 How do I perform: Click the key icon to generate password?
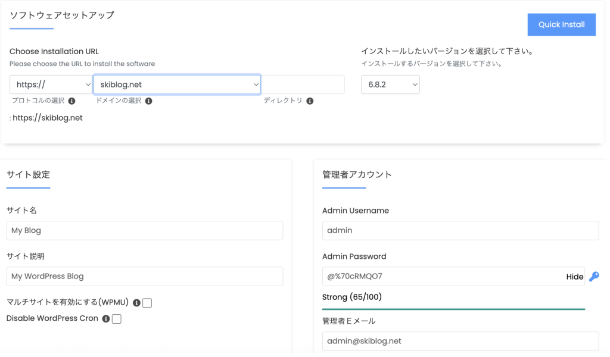point(593,277)
